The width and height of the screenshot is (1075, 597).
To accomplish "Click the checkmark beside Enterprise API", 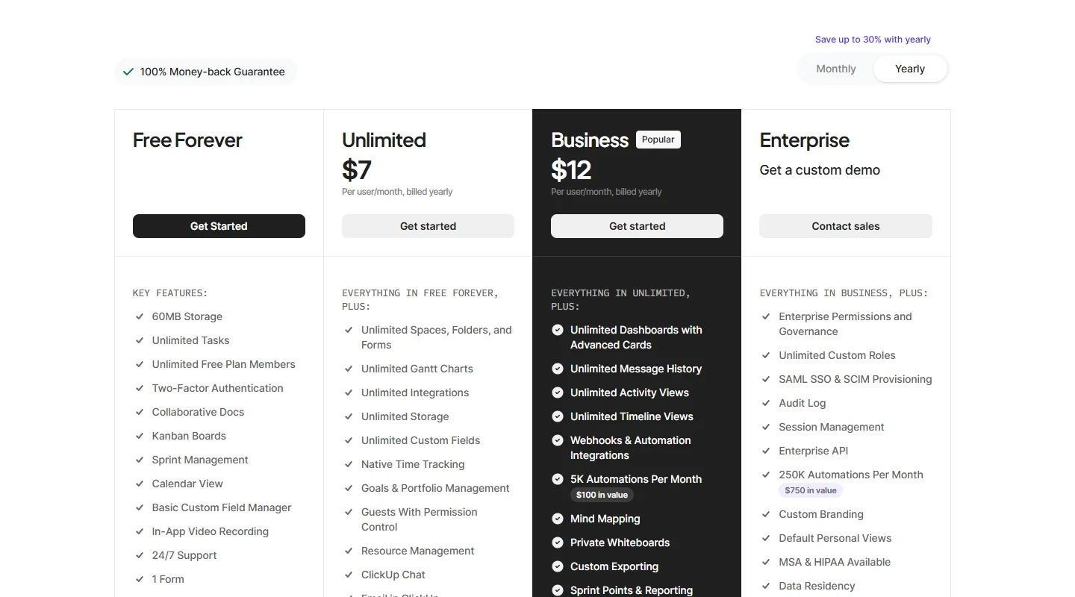I will click(766, 451).
